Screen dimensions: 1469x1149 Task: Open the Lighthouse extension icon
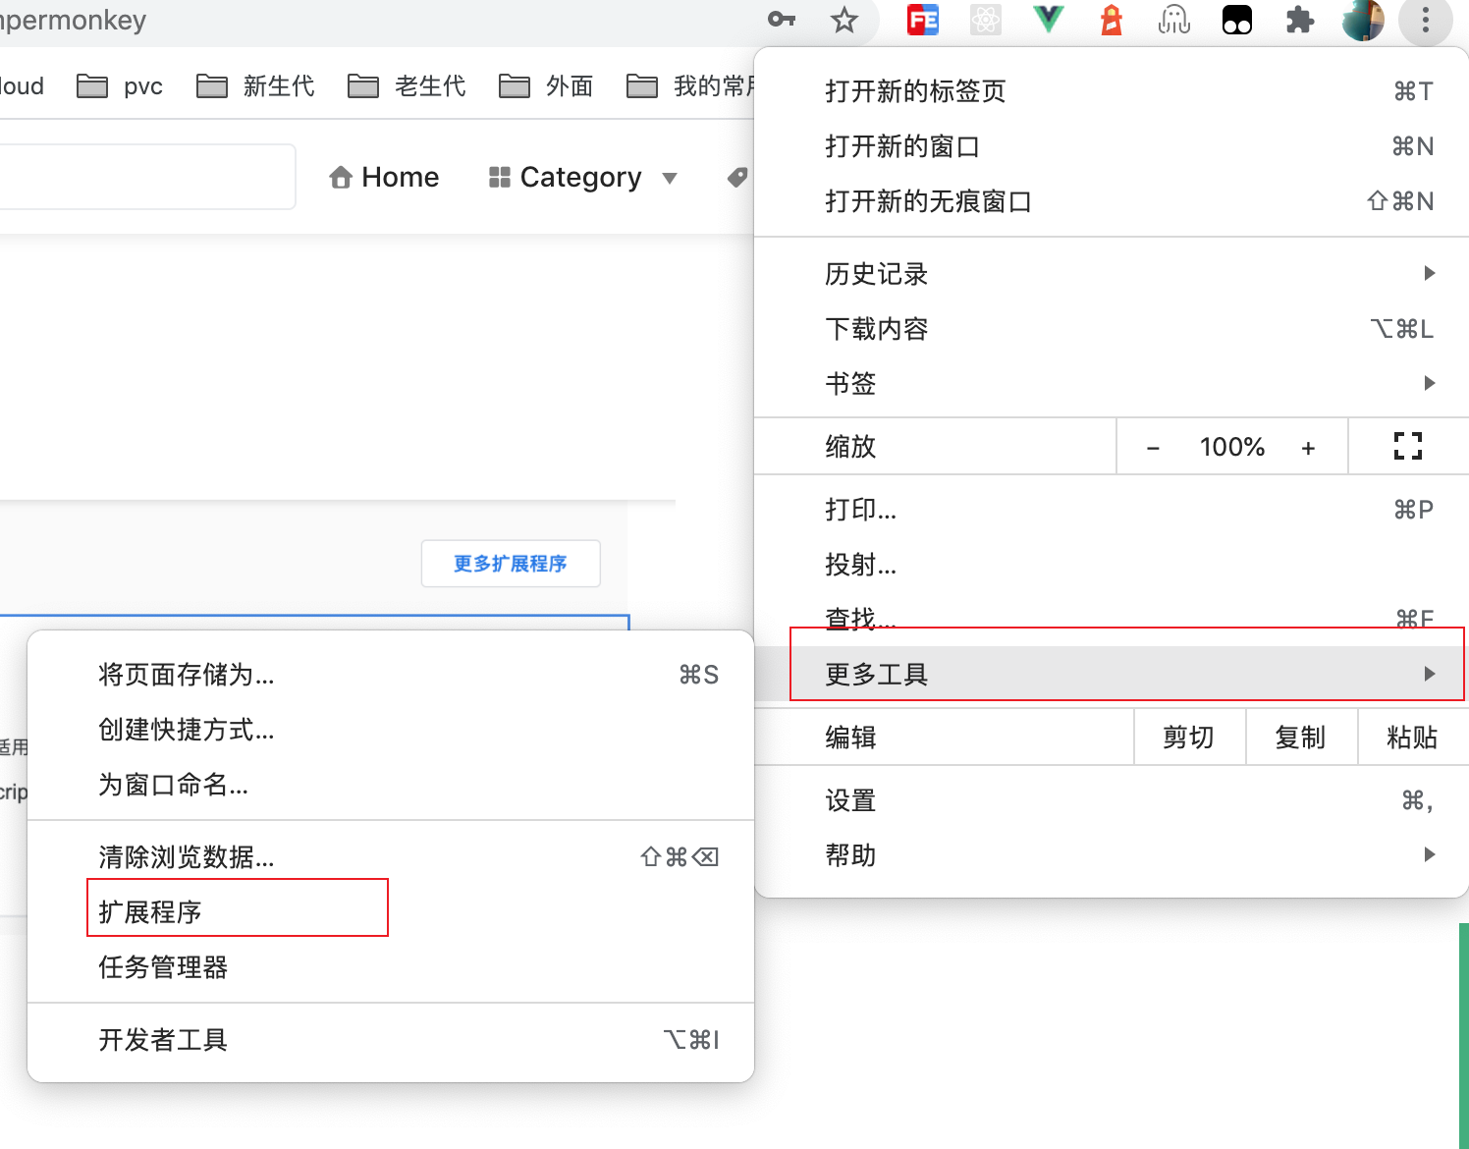click(1112, 20)
